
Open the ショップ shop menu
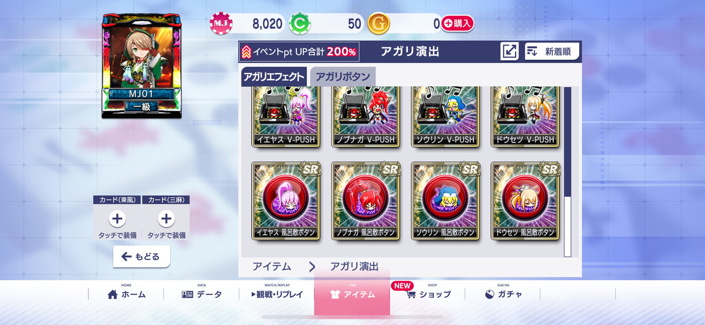[x=428, y=294]
